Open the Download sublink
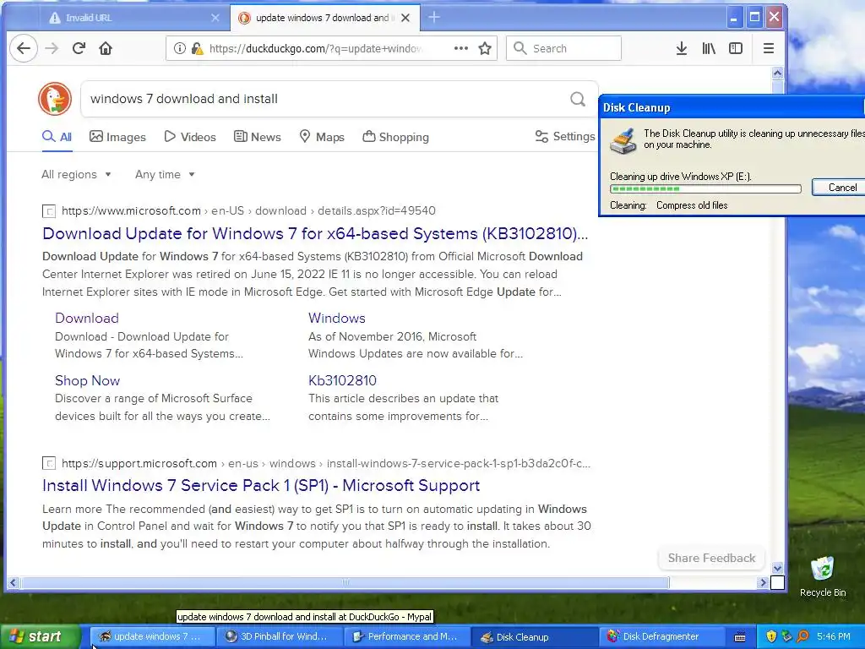The height and width of the screenshot is (649, 865). point(87,318)
